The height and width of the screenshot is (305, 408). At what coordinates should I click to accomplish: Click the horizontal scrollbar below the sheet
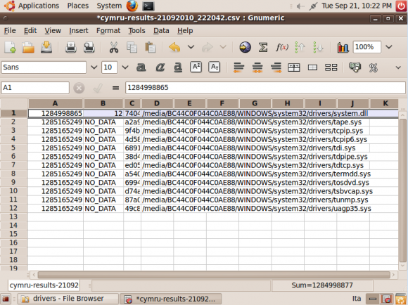[x=214, y=275]
